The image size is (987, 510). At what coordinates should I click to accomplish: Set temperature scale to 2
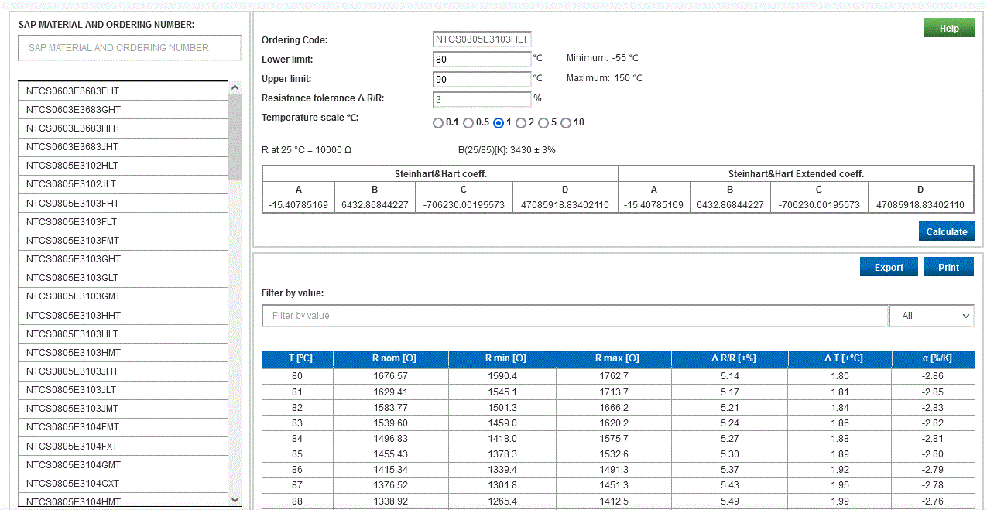tap(521, 123)
